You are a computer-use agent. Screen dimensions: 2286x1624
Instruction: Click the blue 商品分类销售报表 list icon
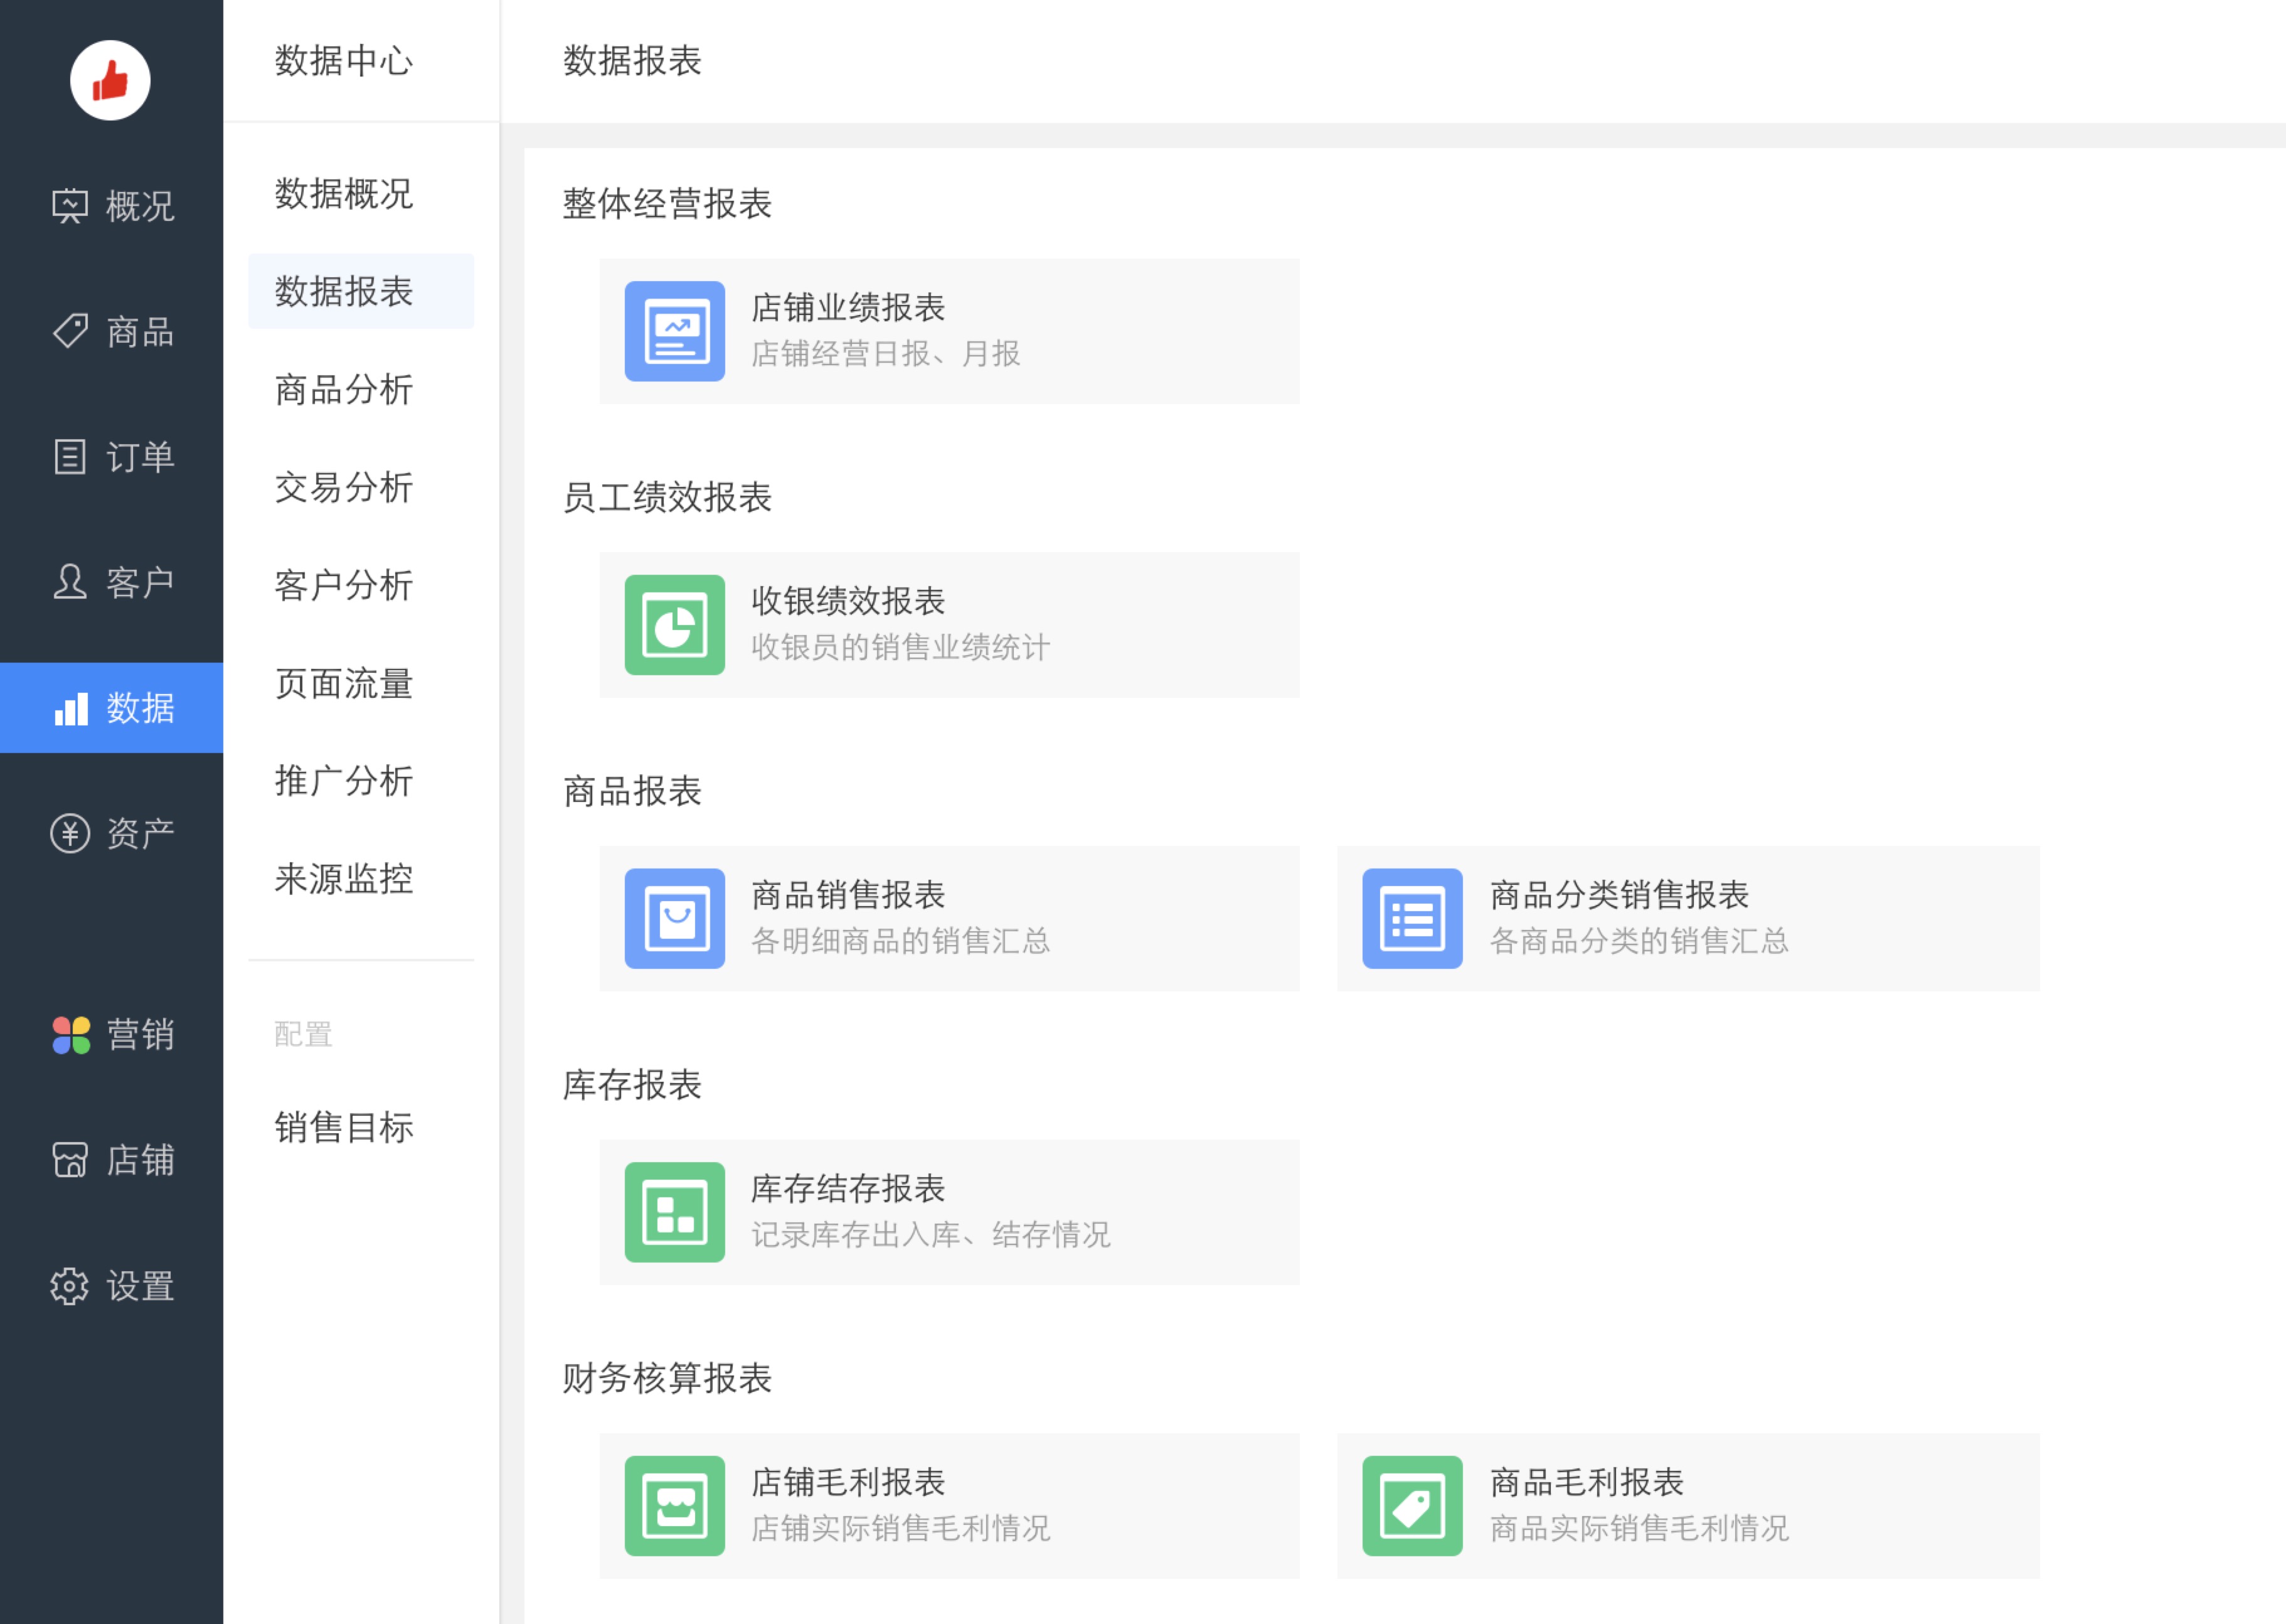click(x=1412, y=918)
